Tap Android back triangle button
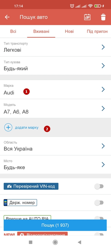111x249 pixels. click(x=79, y=242)
